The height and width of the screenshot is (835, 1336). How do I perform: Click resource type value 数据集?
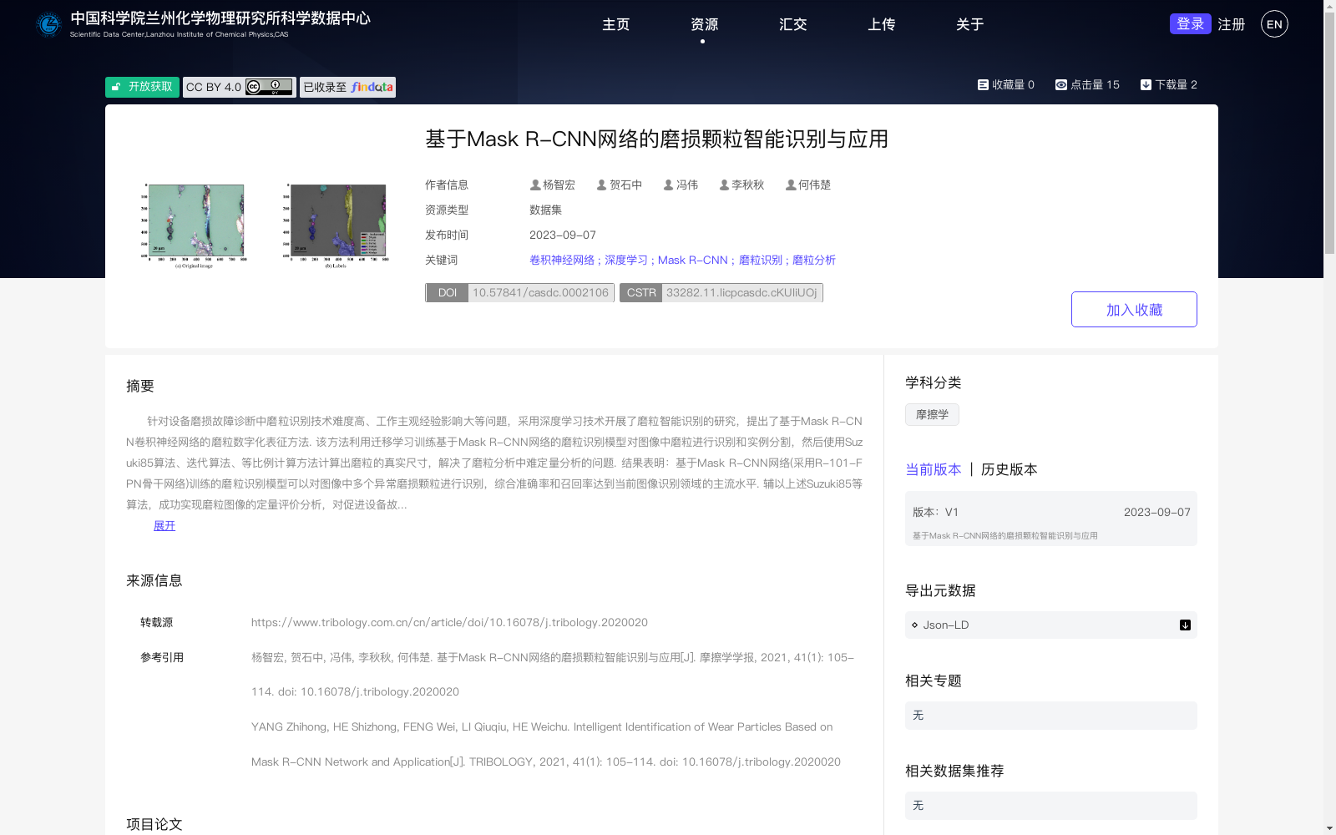(546, 210)
